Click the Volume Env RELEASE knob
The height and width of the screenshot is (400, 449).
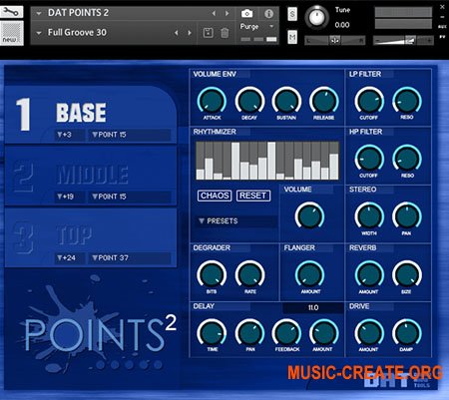[324, 101]
